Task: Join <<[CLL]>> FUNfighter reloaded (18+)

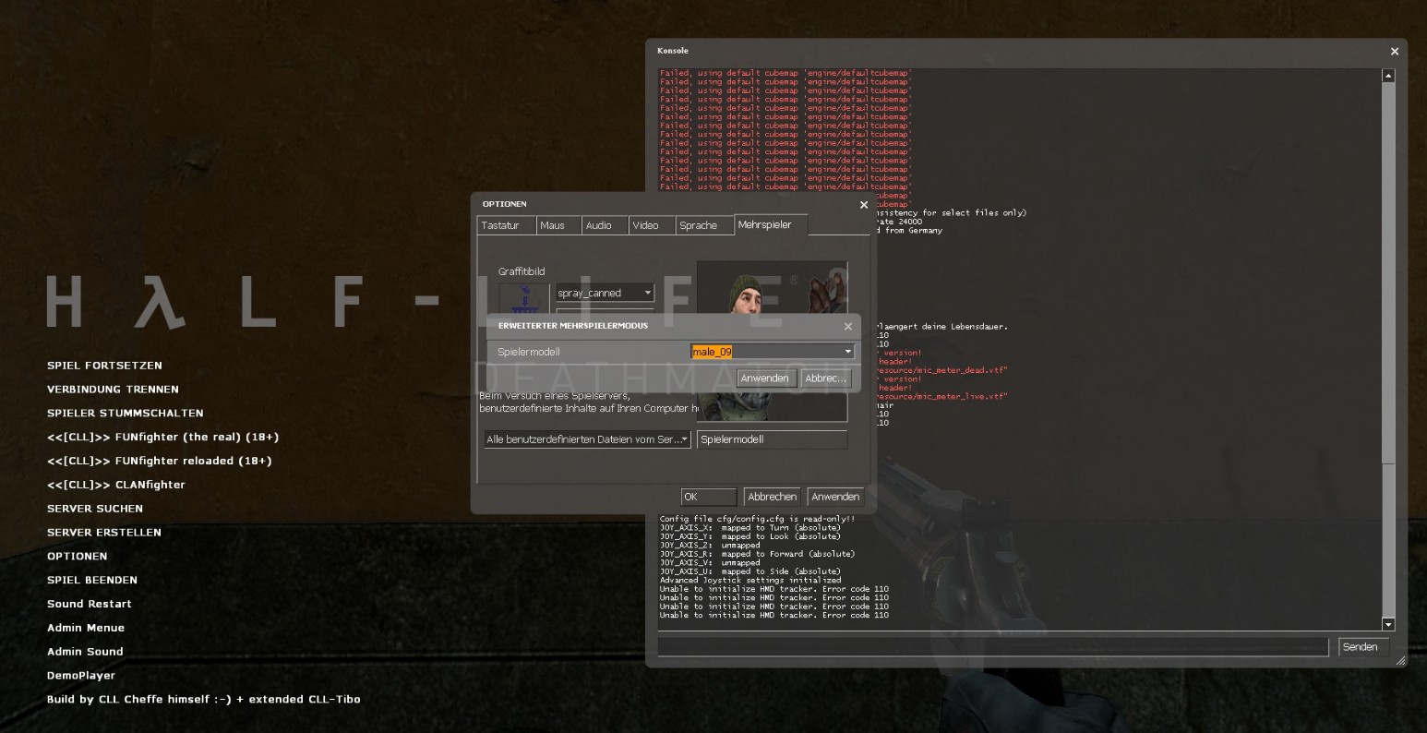Action: (160, 462)
